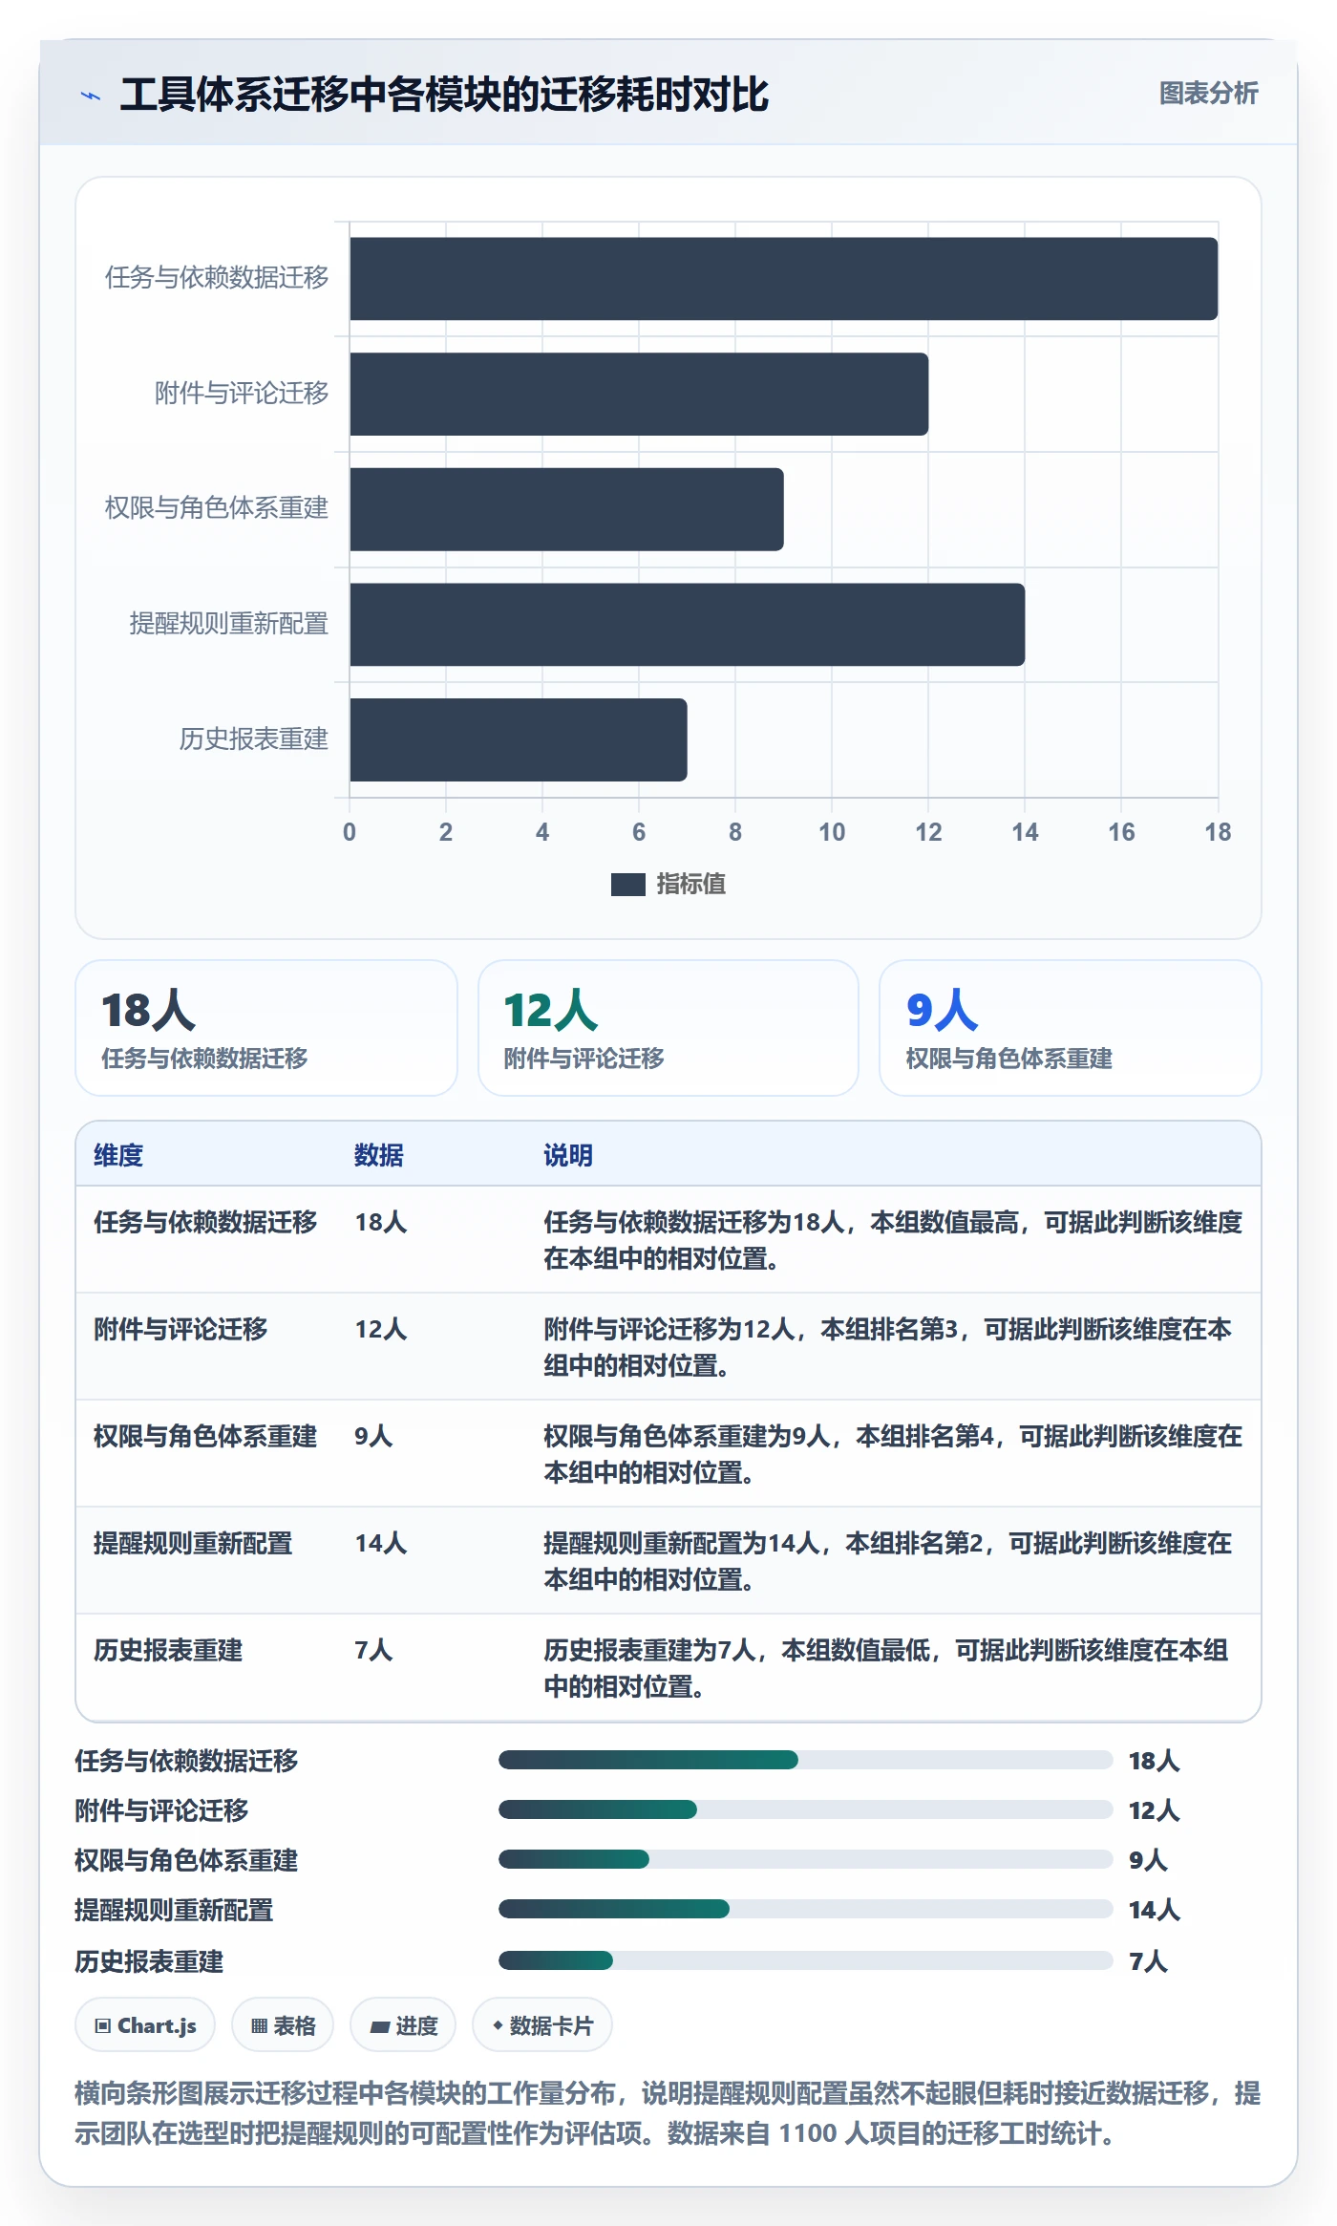The width and height of the screenshot is (1337, 2226).
Task: Click the 14人 value beside the progress bar
Action: [1155, 1910]
